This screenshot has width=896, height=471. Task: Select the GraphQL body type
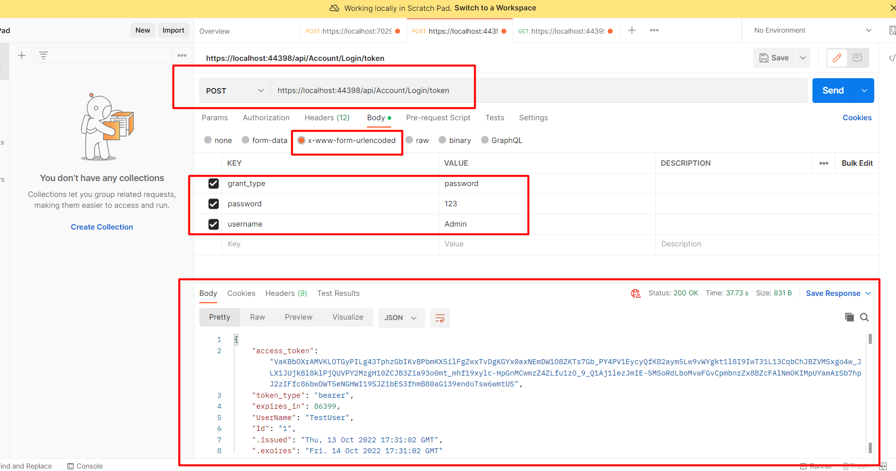click(x=485, y=140)
